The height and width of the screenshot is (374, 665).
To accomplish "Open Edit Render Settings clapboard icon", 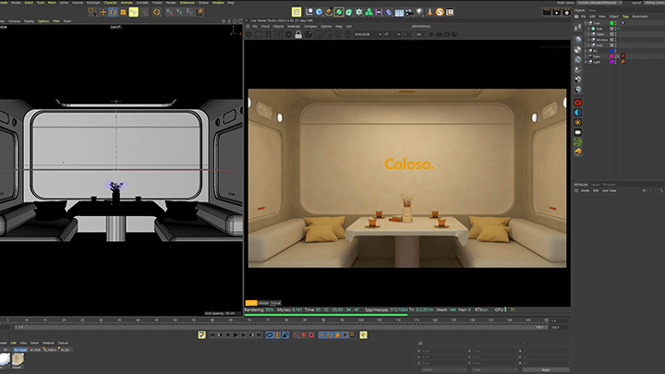I will (x=566, y=12).
